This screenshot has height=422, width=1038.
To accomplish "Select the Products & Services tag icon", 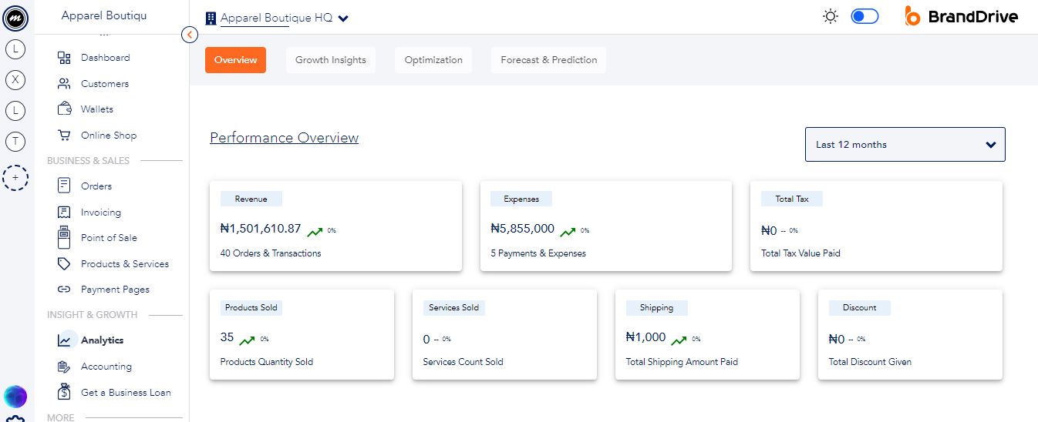I will click(65, 264).
